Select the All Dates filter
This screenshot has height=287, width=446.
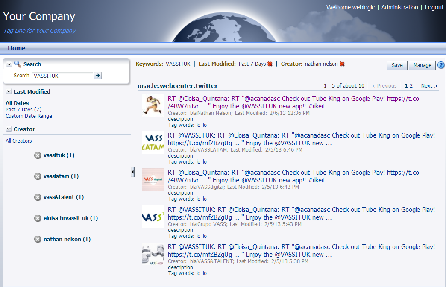point(17,103)
